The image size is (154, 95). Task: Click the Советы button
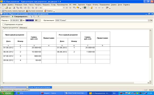tap(49, 11)
